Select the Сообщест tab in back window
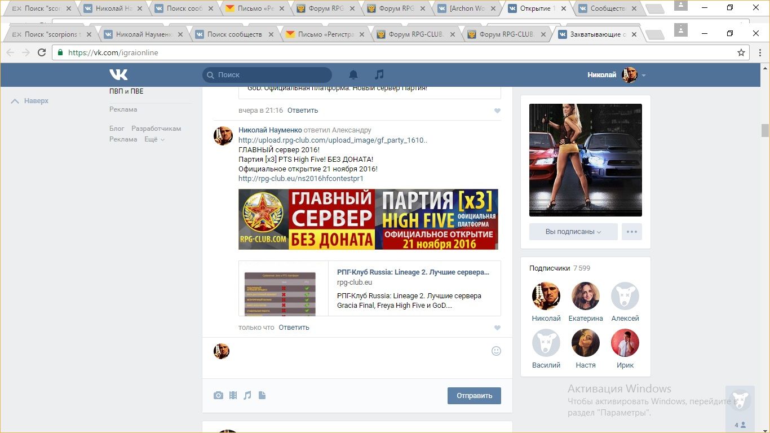This screenshot has height=433, width=770. pyautogui.click(x=608, y=8)
